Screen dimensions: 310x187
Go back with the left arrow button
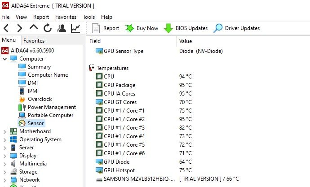(6, 28)
